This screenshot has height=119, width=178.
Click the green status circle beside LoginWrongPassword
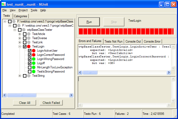pos(34,59)
